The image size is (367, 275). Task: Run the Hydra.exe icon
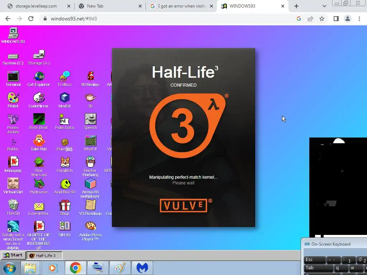coord(39,186)
